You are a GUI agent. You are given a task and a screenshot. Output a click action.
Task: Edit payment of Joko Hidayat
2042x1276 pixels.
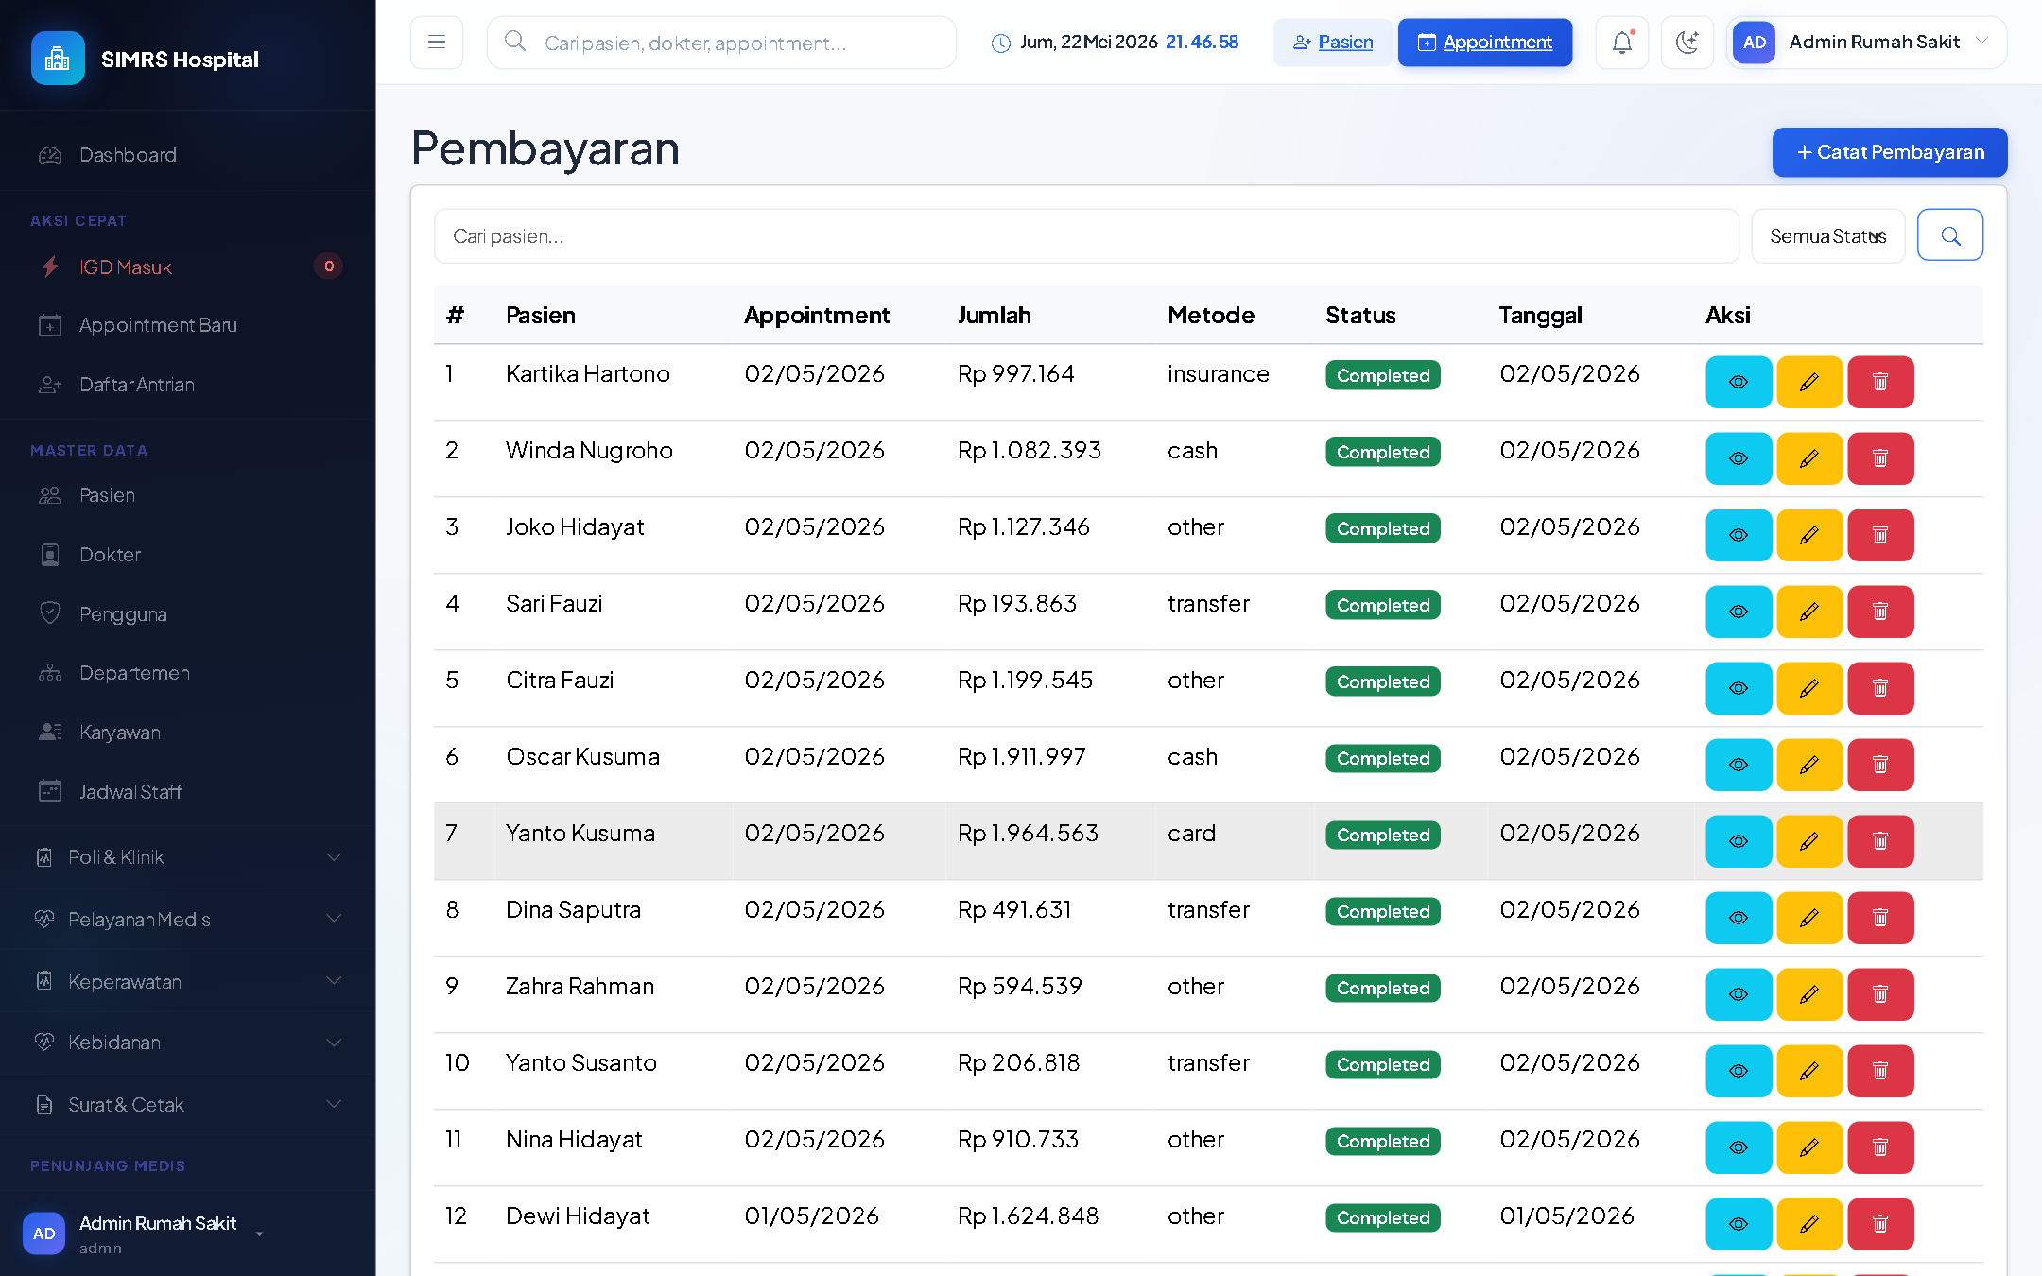tap(1809, 535)
